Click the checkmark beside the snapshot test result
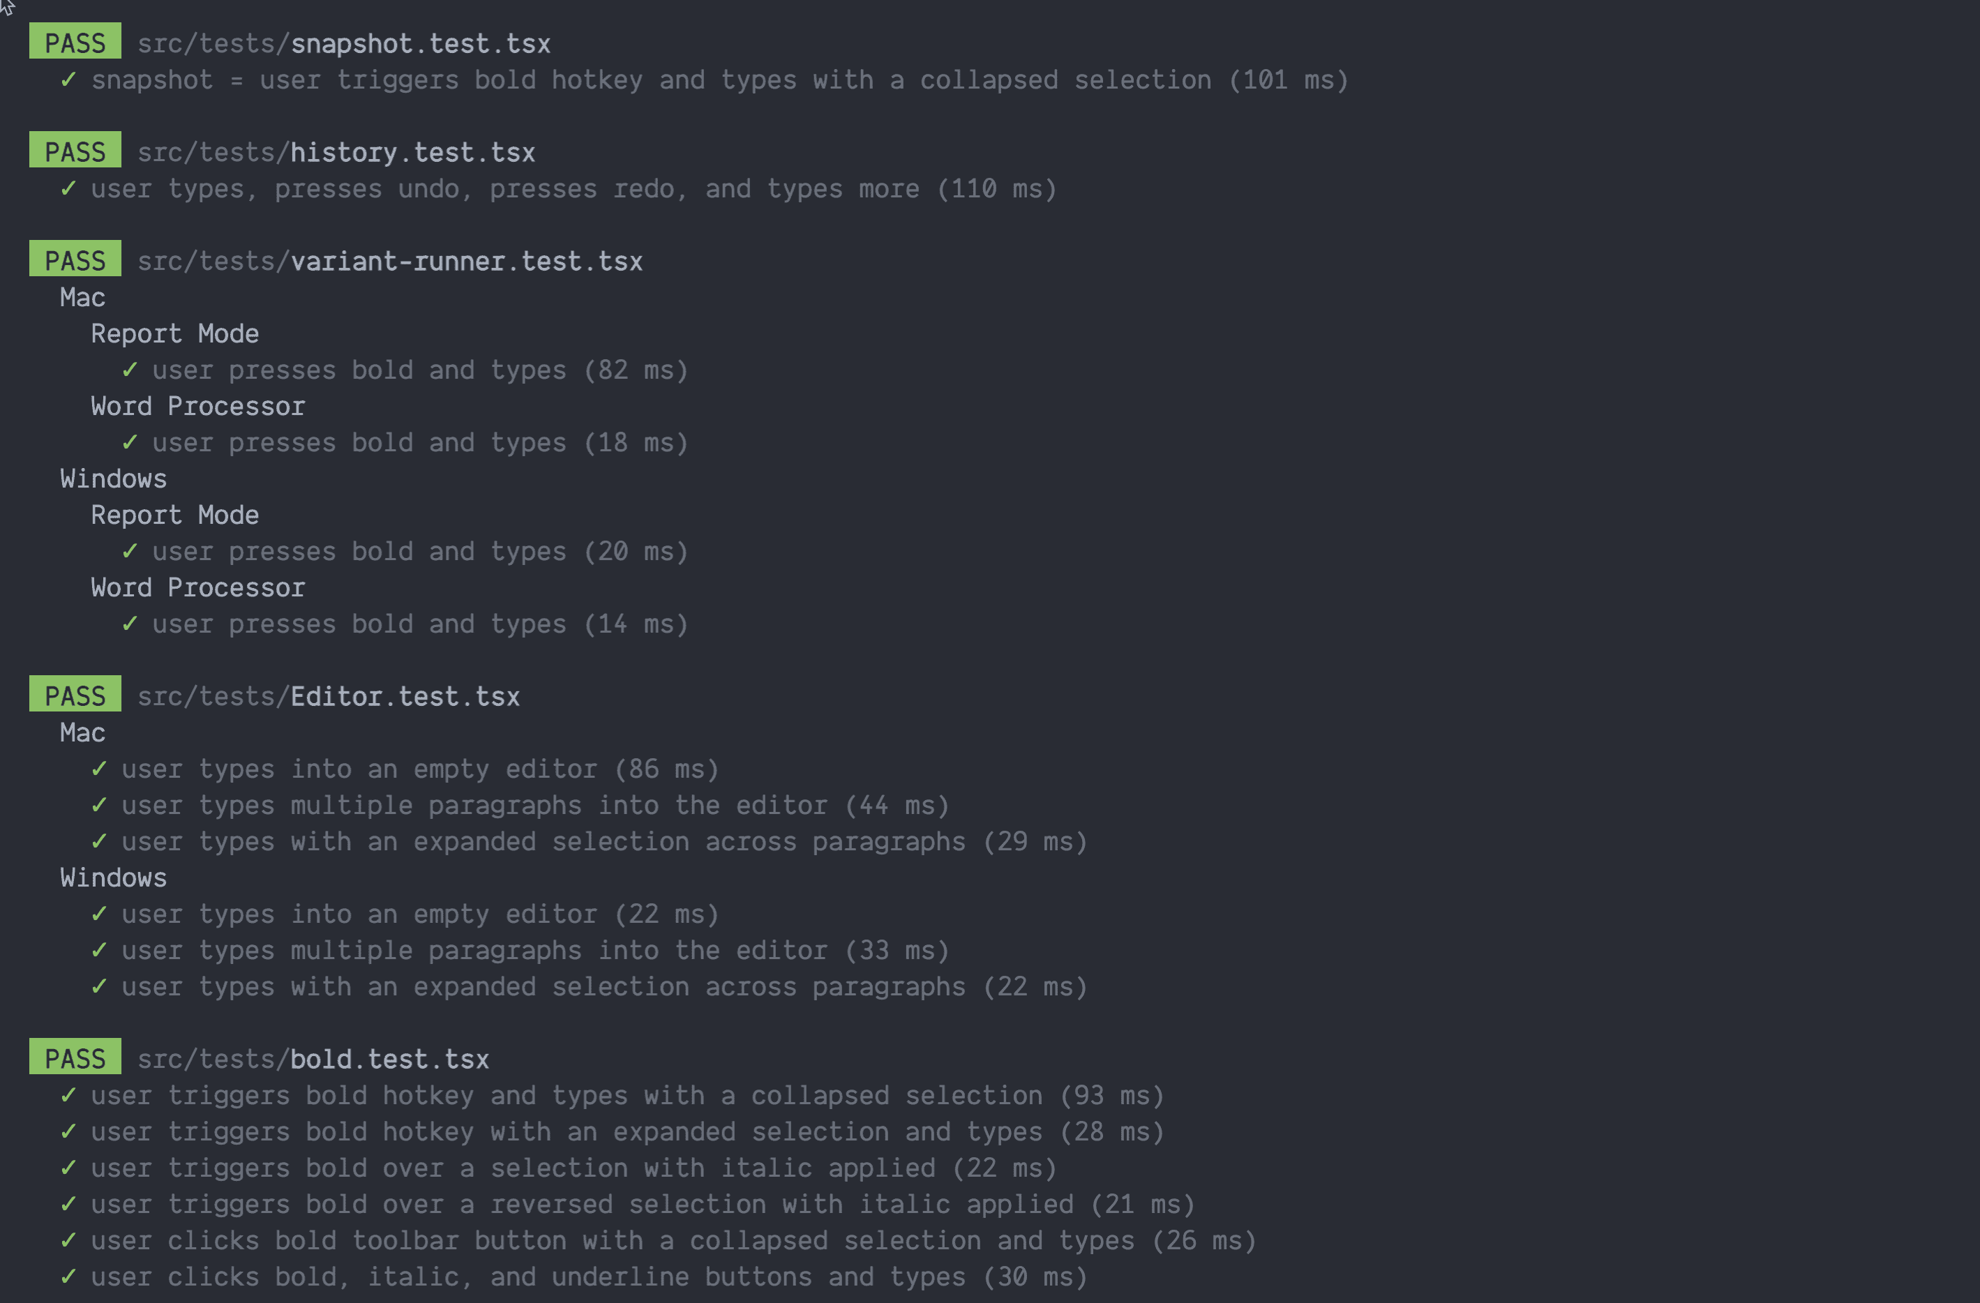Viewport: 1980px width, 1303px height. point(68,80)
